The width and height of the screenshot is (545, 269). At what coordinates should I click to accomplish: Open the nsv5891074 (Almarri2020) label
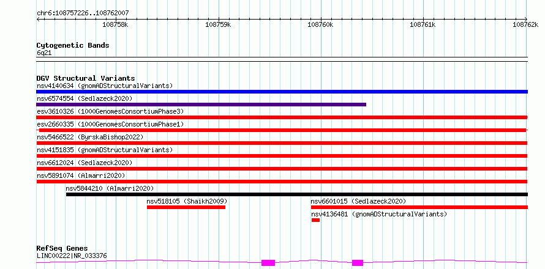(x=81, y=175)
